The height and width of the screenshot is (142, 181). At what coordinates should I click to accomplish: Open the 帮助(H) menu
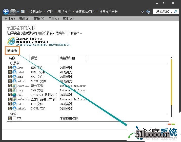click(x=68, y=19)
